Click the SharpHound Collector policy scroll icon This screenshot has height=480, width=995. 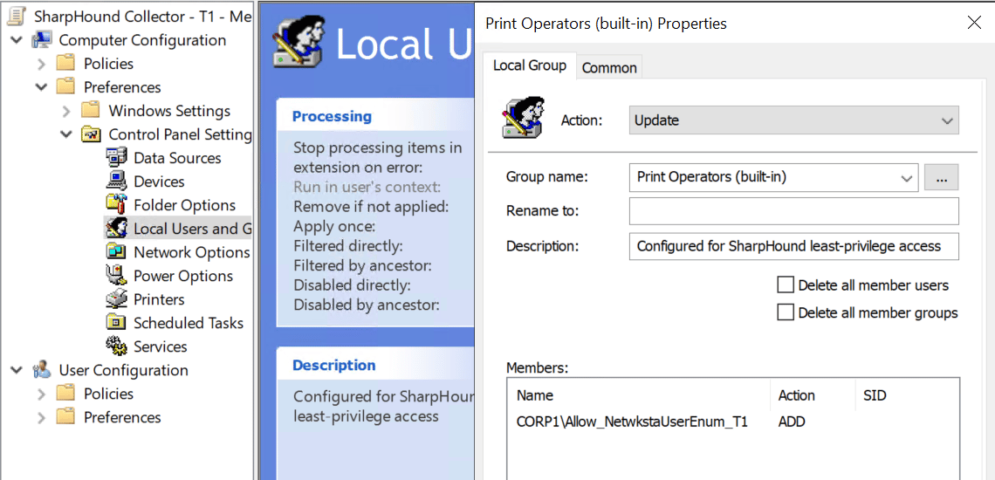pos(17,17)
